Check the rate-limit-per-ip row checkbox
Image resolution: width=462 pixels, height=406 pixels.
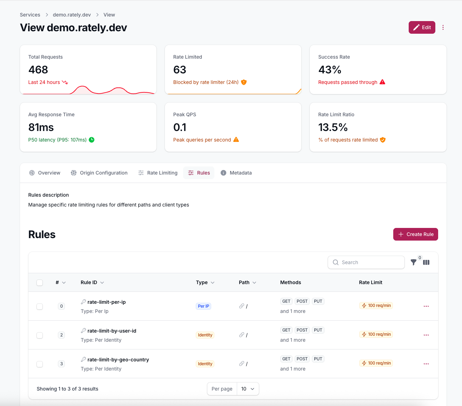point(40,307)
